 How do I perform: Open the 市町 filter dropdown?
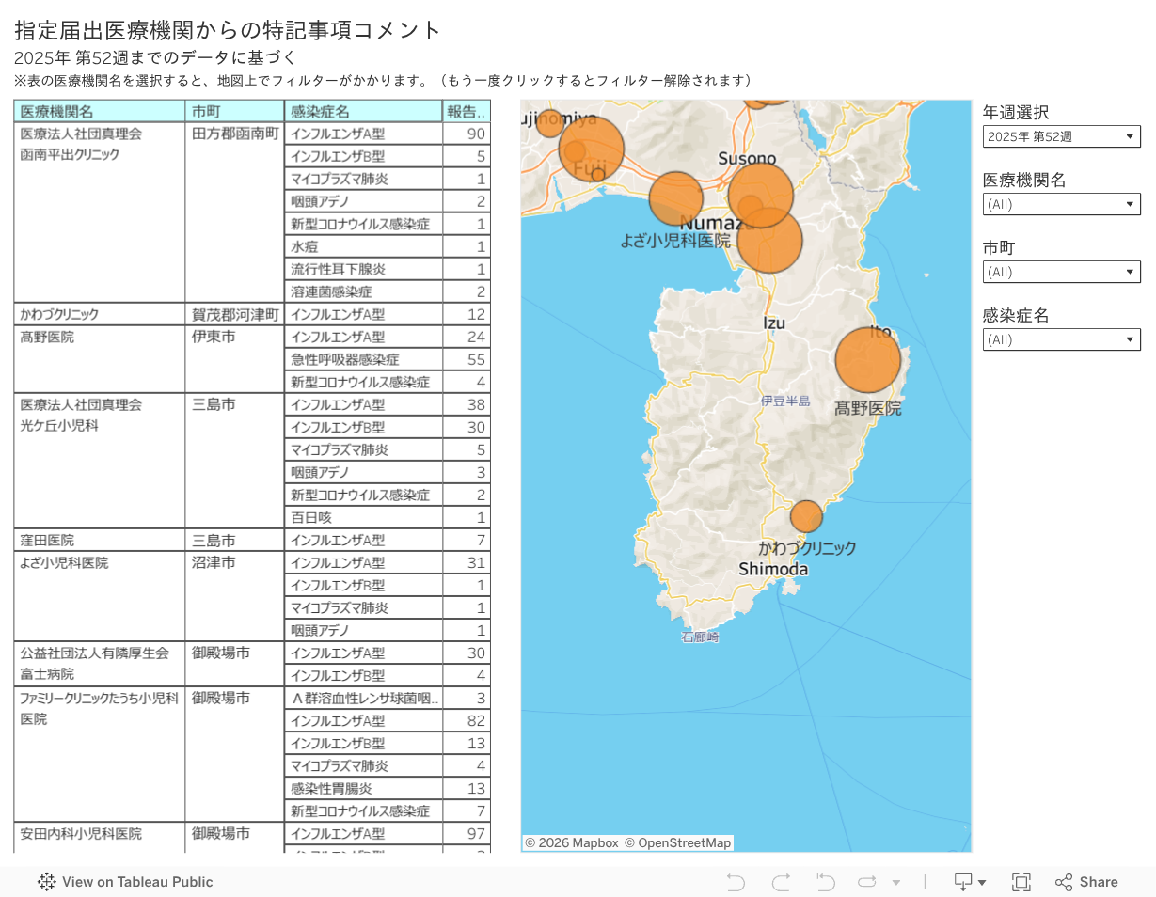(x=1061, y=272)
